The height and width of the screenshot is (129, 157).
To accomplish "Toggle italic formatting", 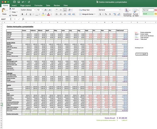I will click(x=26, y=14).
